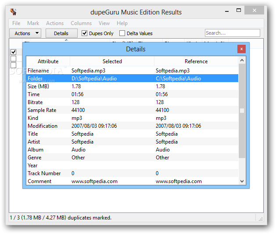Click the duplicates marked status bar text

coord(61,218)
